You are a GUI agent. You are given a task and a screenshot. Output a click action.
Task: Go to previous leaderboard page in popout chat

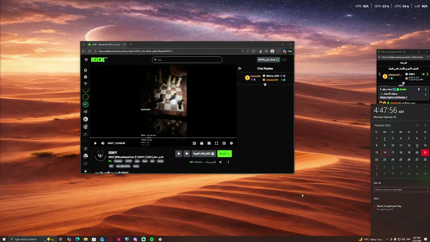(380, 74)
